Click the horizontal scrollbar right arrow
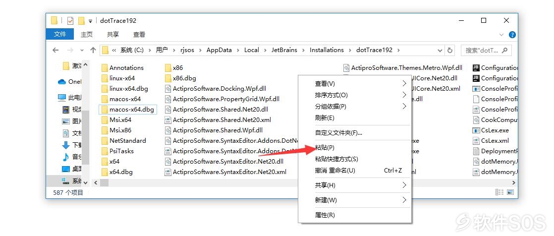Screen dimensions: 554x236 (514, 182)
